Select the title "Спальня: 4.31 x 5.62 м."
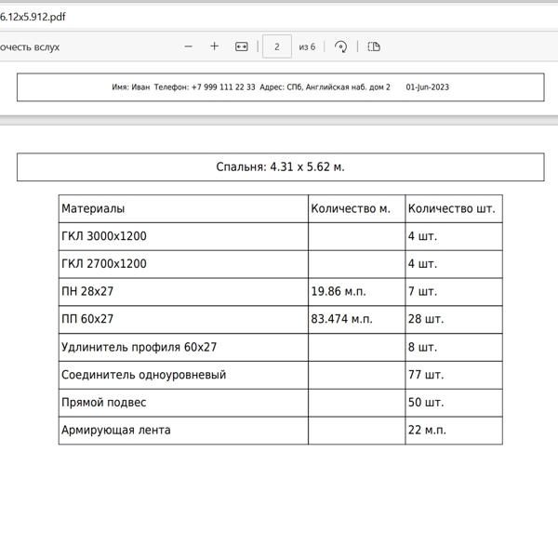Viewport: 558px width, 558px height. (x=281, y=166)
